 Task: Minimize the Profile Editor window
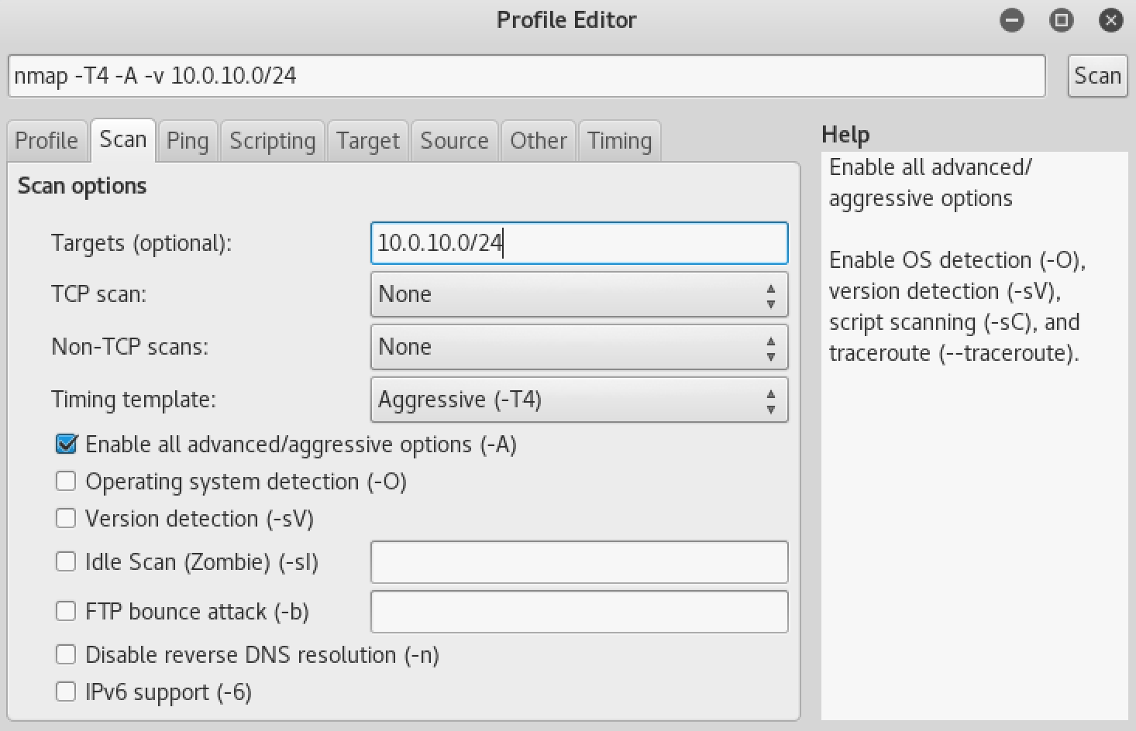coord(1011,21)
